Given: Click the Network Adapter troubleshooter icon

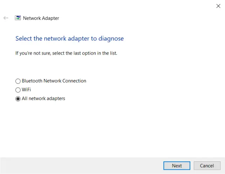Looking at the screenshot, I should click(x=18, y=18).
